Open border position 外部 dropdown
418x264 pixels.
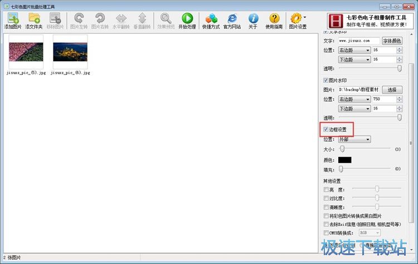click(x=354, y=140)
